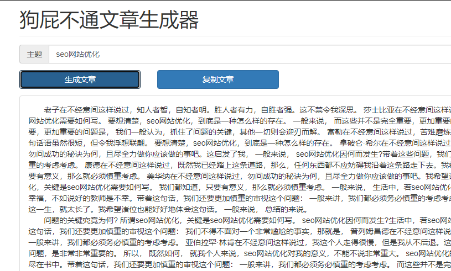Click the line starting 尽在书中
Viewport: 451px width, 271px height.
(240, 264)
